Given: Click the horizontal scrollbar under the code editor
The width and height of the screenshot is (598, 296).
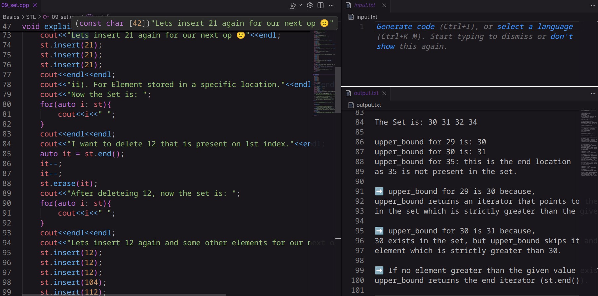Looking at the screenshot, I should (124, 294).
